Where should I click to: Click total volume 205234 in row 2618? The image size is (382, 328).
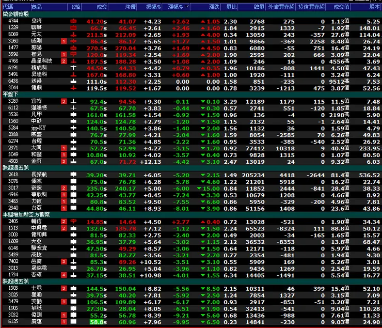253,175
